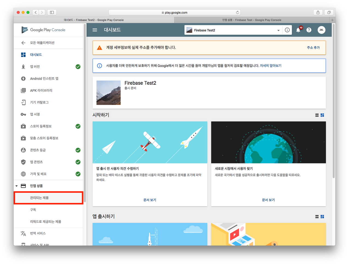This screenshot has height=265, width=349.
Task: Click 문서 보기 under 앱 출시 전 사용자 의견
Action: 150,200
